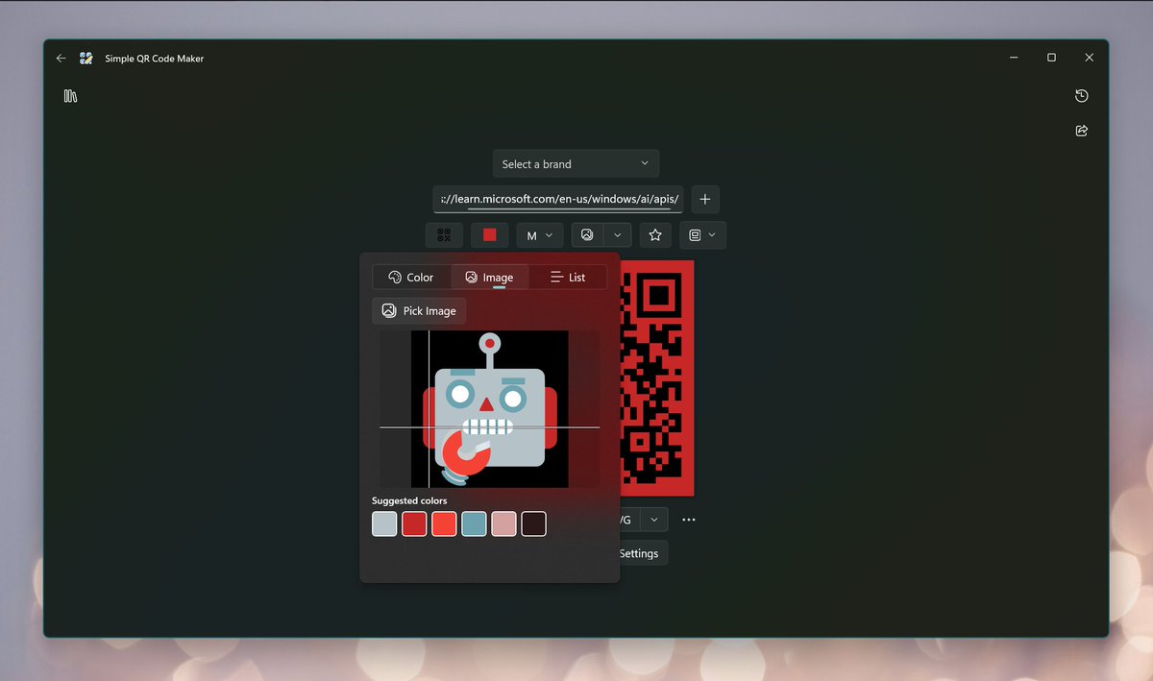Expand the arrow beside the image button
Screen dimensions: 1153x681
point(618,235)
